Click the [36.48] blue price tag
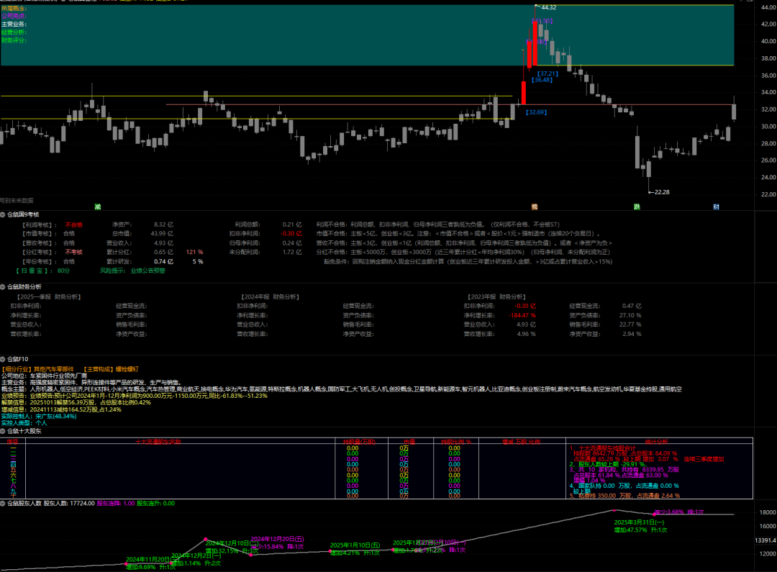Screen dimensions: 777x572 (542, 80)
